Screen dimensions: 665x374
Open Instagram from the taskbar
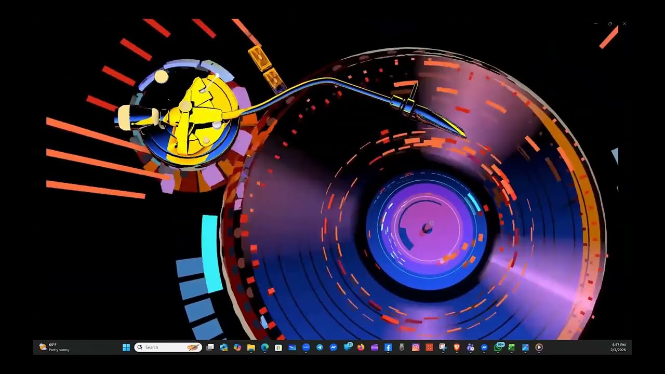416,348
